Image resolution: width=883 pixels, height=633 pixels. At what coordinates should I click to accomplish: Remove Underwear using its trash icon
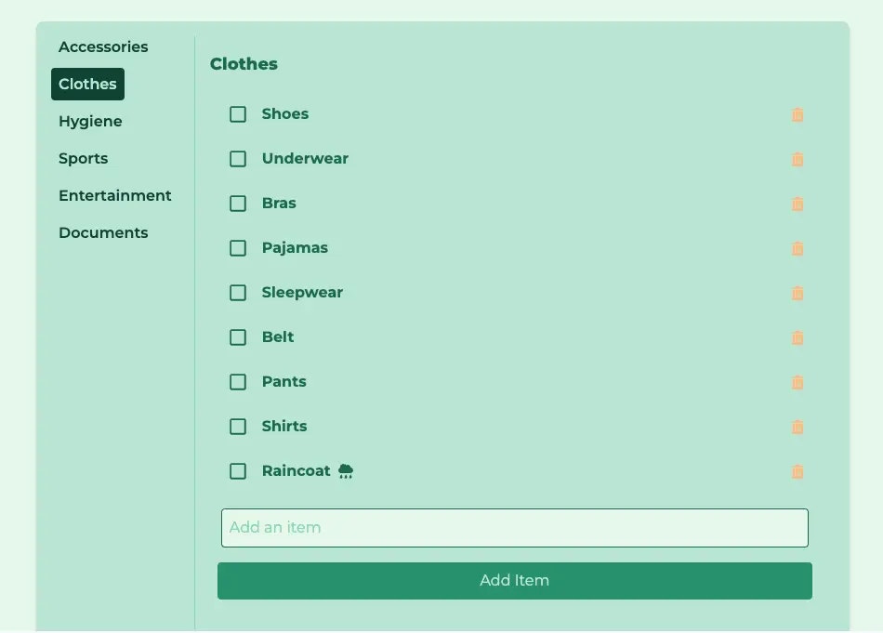pos(797,159)
